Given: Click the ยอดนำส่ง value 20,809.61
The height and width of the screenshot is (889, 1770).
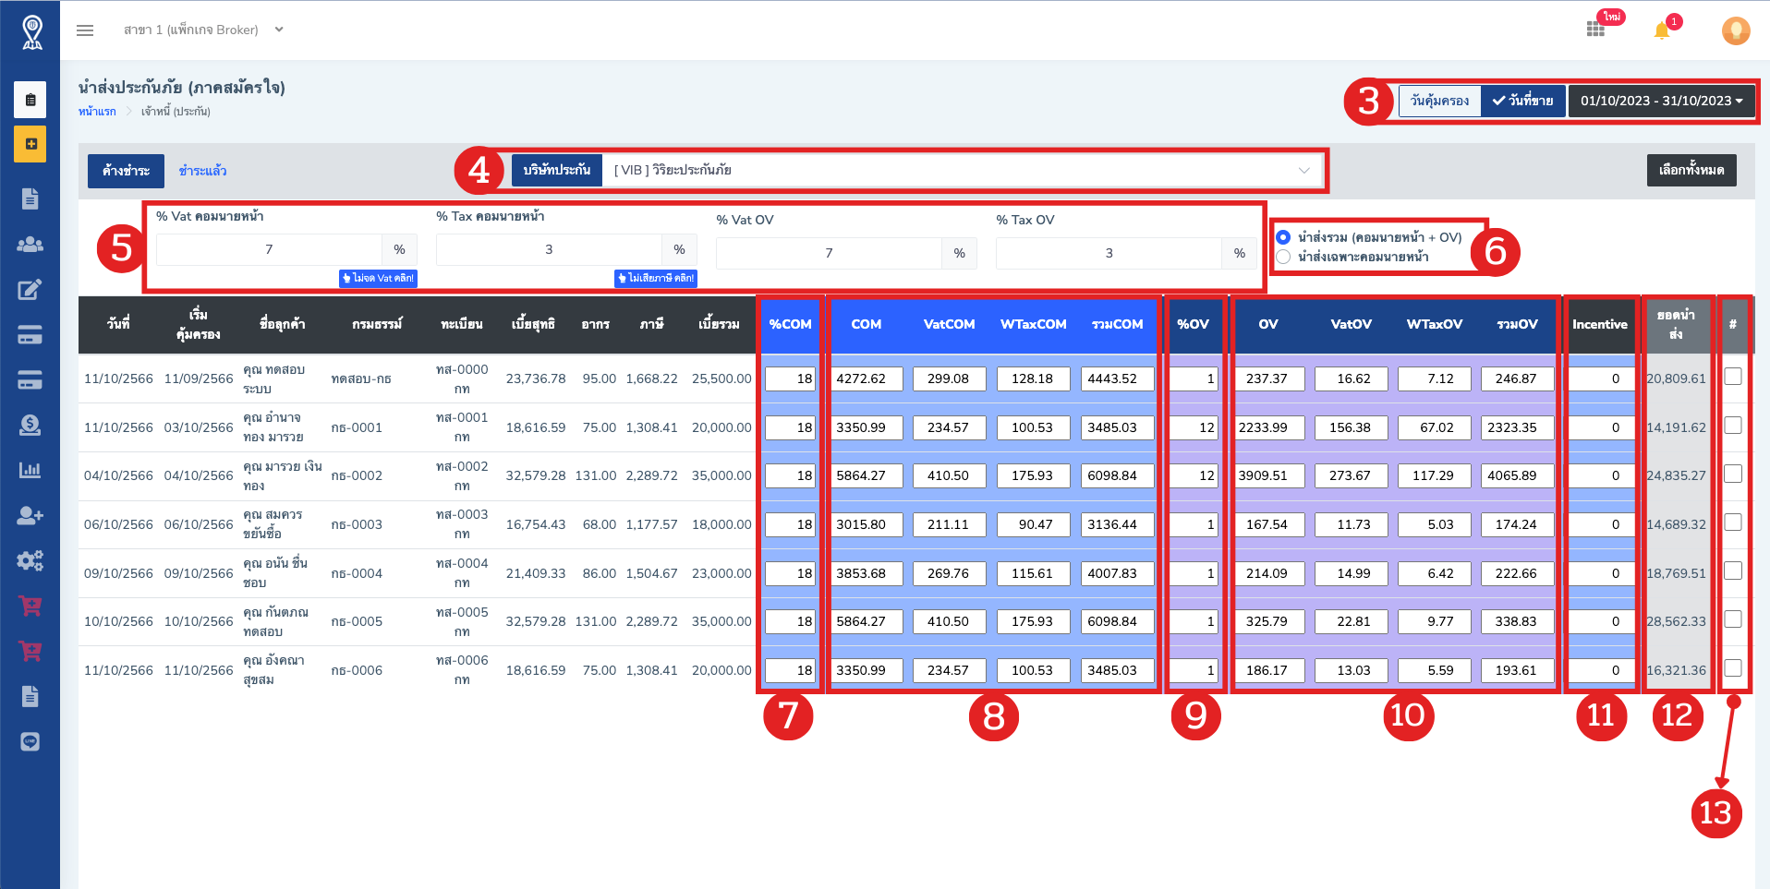Looking at the screenshot, I should click(1676, 378).
